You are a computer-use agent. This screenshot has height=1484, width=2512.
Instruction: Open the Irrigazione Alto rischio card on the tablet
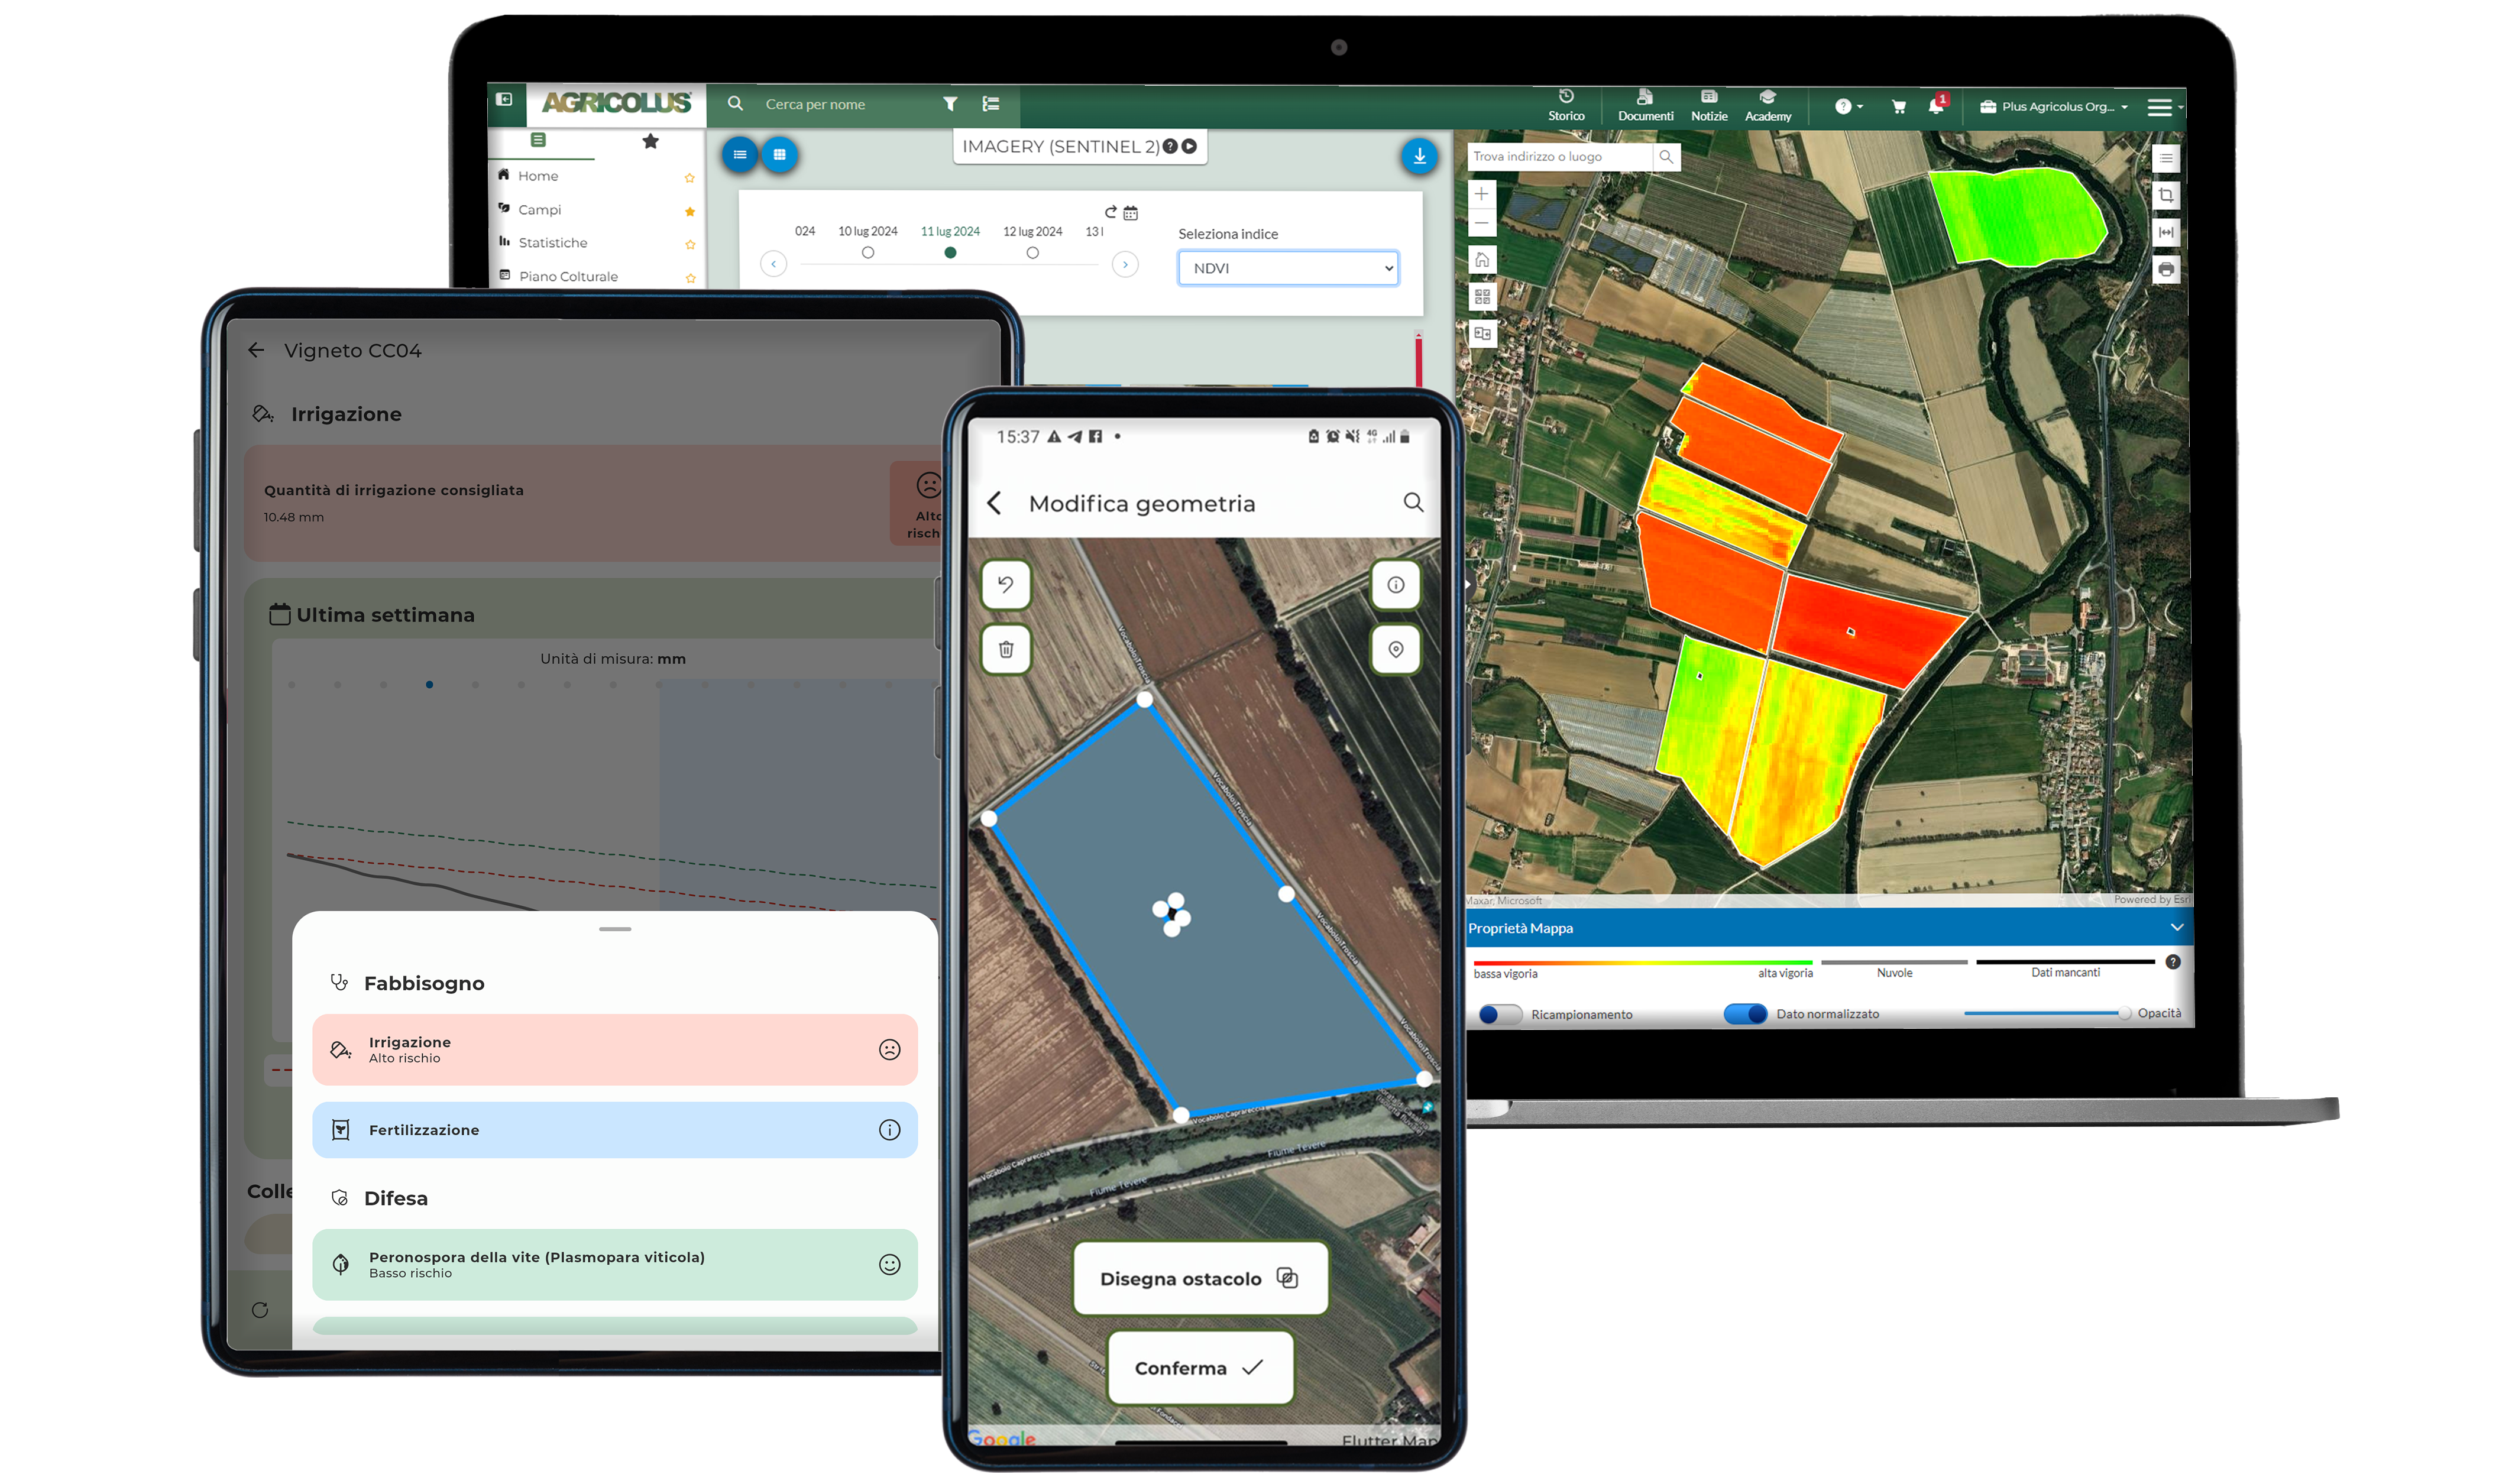click(614, 1050)
